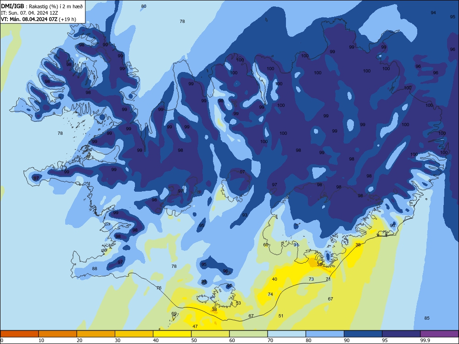The image size is (459, 344).
Task: Click the humidity value '76' on the contour line
Action: pos(159,288)
